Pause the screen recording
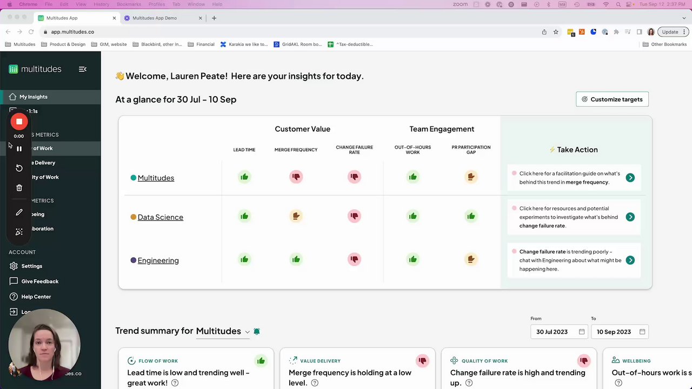 tap(19, 149)
